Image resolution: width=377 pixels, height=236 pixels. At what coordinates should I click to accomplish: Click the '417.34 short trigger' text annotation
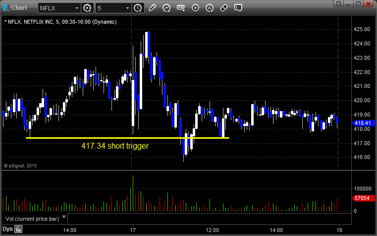coord(115,146)
